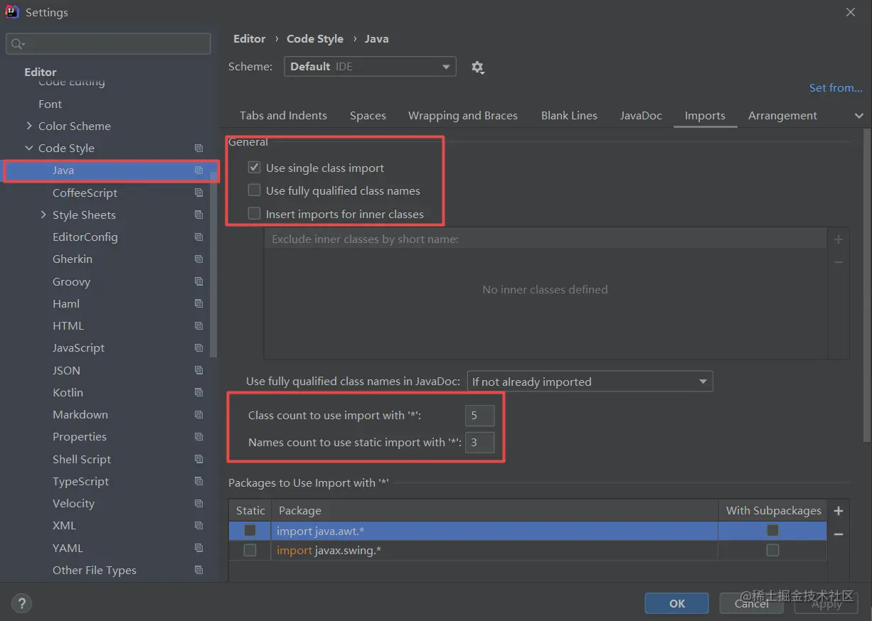
Task: Open the JavaDoc qualified names dropdown
Action: coord(590,382)
